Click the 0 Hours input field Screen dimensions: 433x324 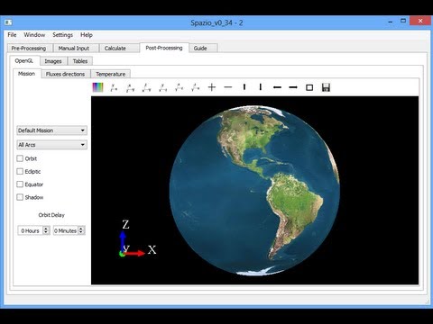tap(31, 230)
